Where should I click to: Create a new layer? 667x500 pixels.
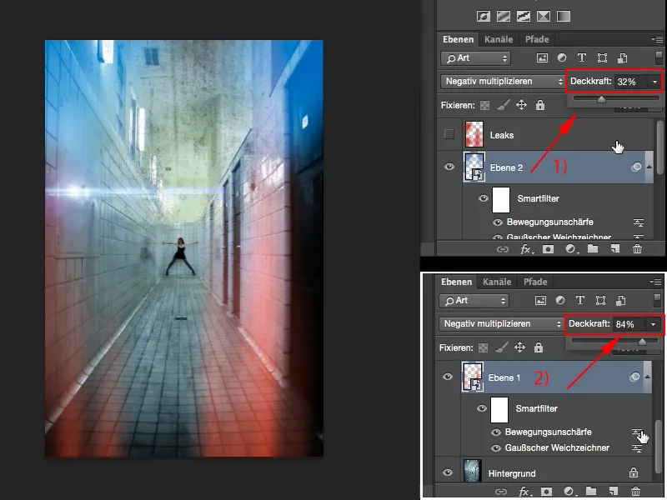click(x=614, y=248)
